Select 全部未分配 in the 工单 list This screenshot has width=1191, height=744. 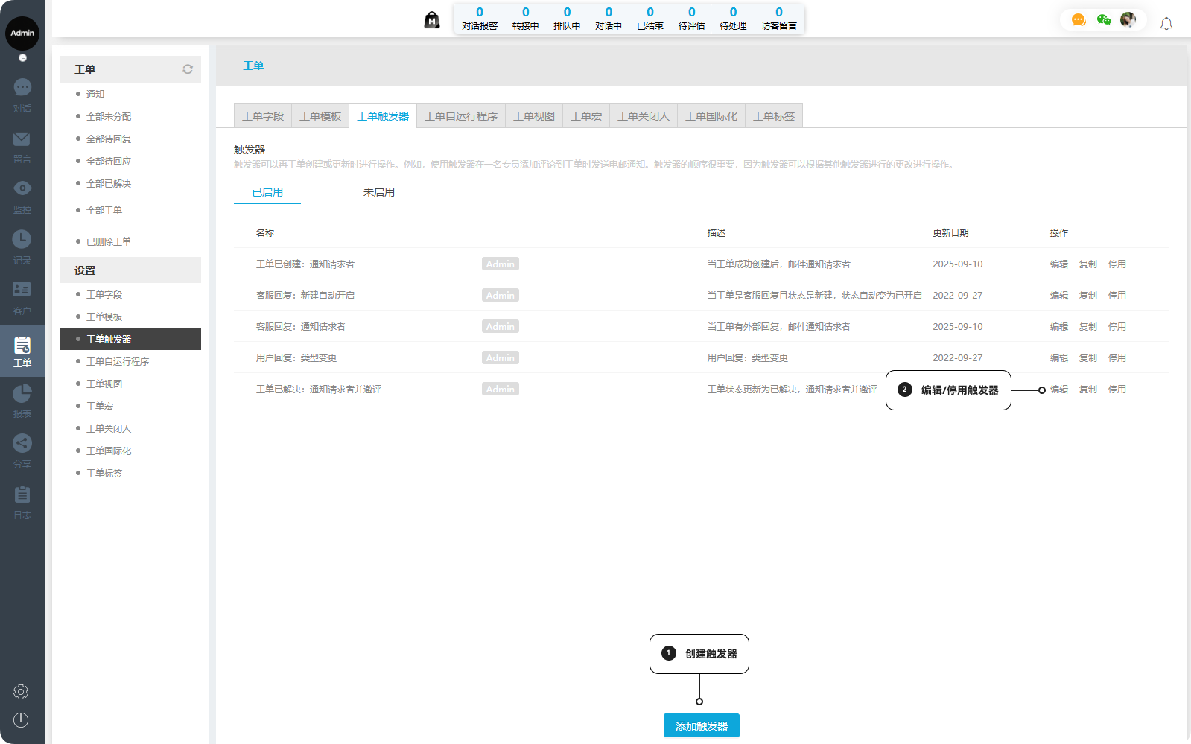click(109, 117)
